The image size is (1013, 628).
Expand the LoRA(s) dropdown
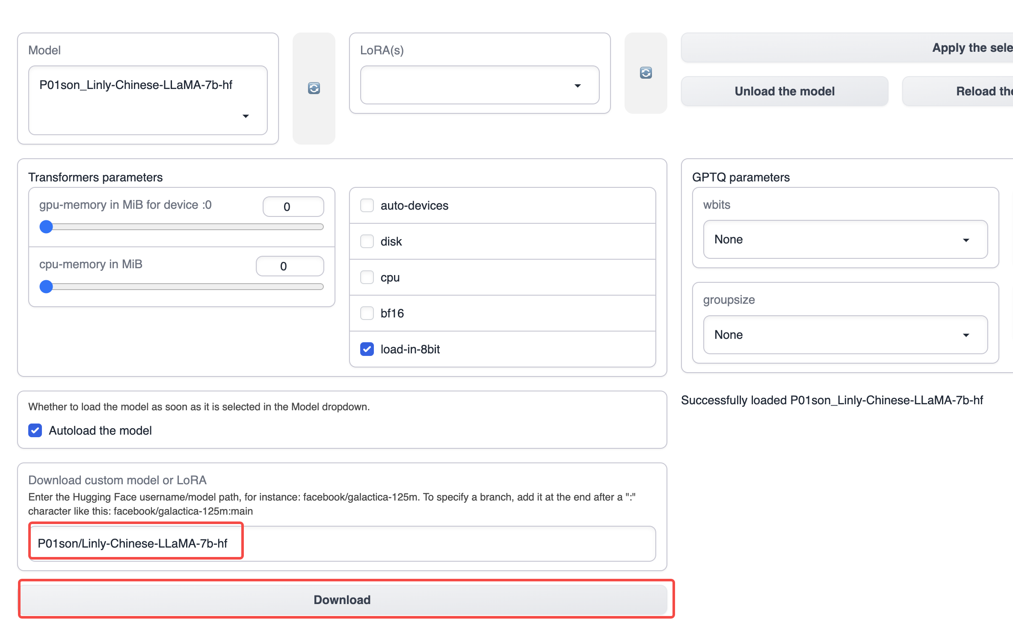tap(480, 85)
